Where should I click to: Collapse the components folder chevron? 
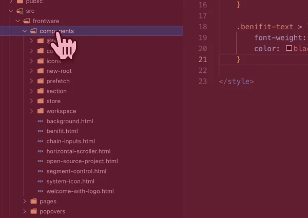click(x=24, y=31)
